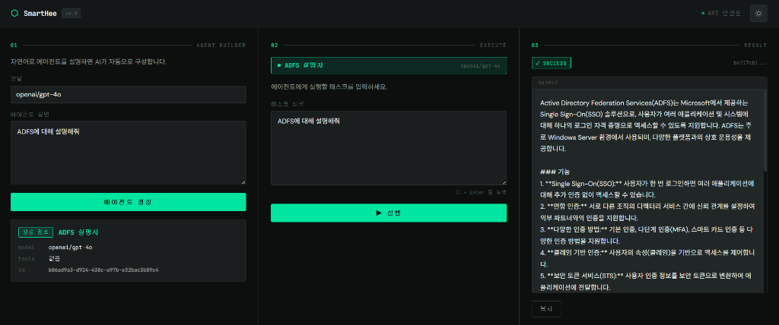Click the OUTPUT header label

tap(548, 82)
